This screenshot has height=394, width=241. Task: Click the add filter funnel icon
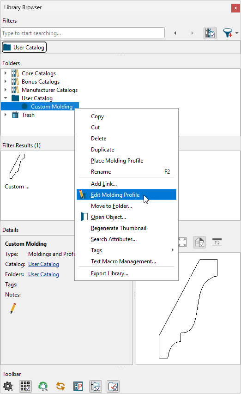[228, 33]
